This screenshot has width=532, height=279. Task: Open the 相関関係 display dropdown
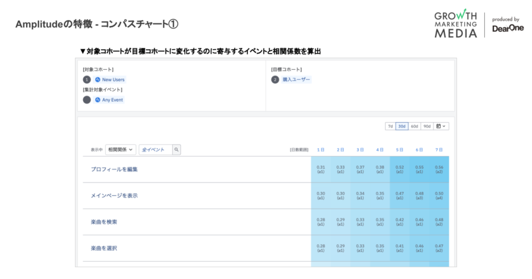click(120, 149)
